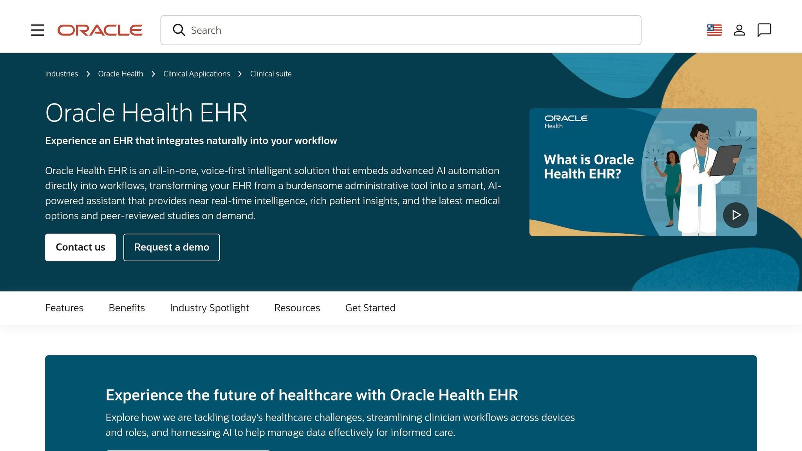Play the What is Oracle Health EHR video
The image size is (802, 451).
[735, 215]
